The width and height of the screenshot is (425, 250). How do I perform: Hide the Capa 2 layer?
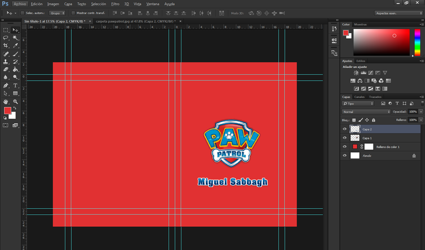pos(345,129)
